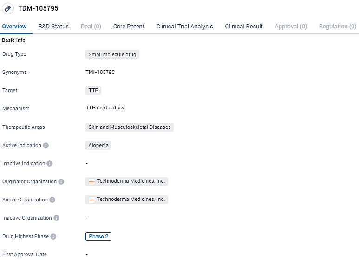359x260 pixels.
Task: Click the pill drug icon beside TDM-105795
Action: (x=8, y=9)
